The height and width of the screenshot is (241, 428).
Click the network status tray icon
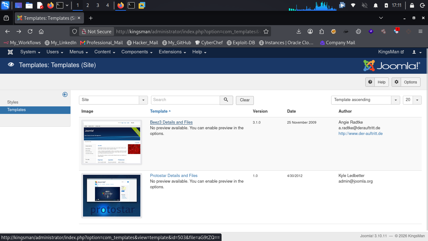[x=353, y=5]
